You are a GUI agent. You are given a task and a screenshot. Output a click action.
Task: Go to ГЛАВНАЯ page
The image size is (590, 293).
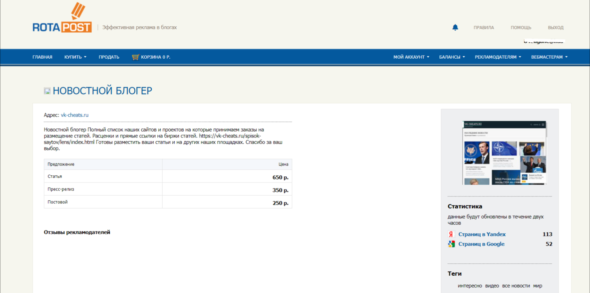42,57
